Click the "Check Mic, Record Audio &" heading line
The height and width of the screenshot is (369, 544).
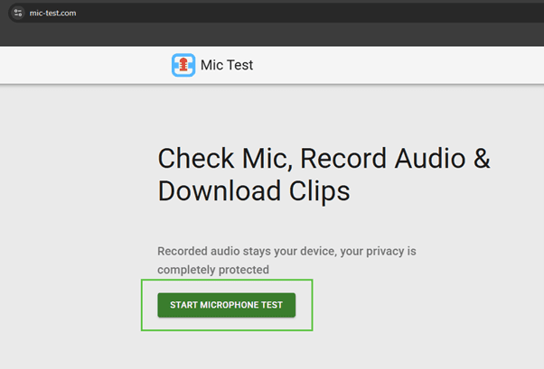tap(324, 159)
